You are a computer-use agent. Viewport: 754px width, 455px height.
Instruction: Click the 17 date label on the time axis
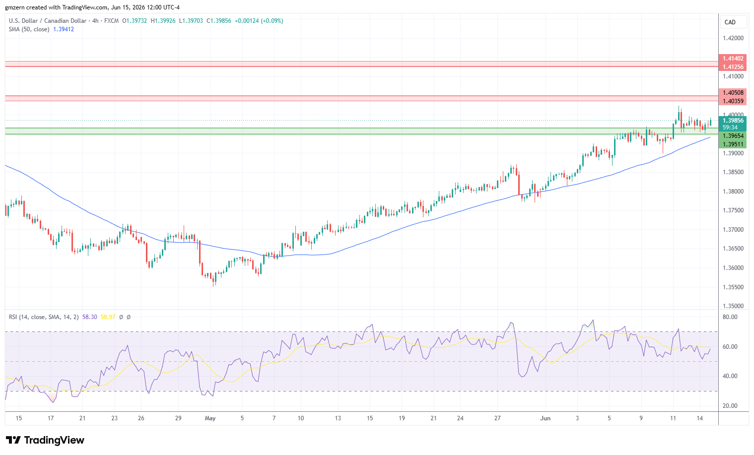(51, 418)
